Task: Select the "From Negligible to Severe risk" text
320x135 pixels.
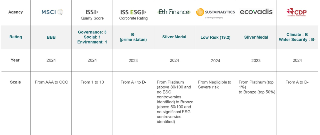Action: coord(215,84)
